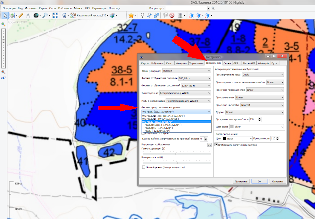Choose -- град. (-12.12345678°) format option

176,131
